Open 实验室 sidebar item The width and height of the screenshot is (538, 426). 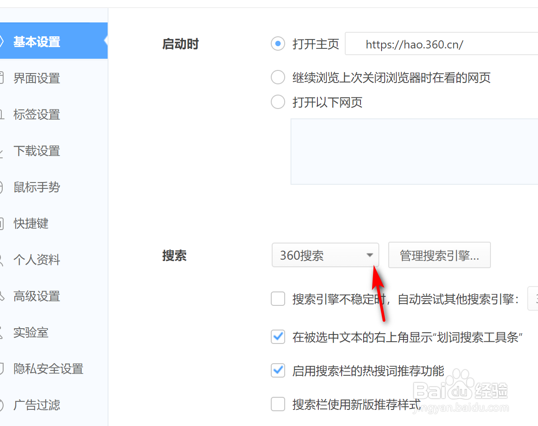coord(31,333)
